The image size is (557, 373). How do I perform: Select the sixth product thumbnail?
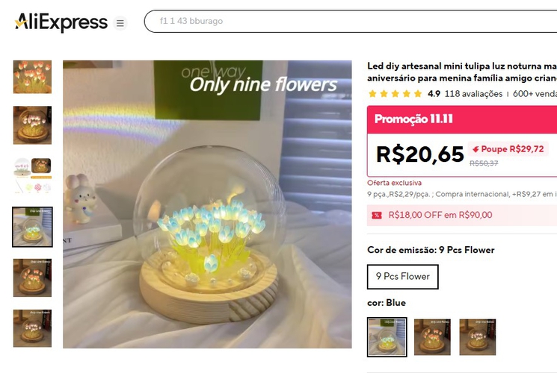point(32,328)
